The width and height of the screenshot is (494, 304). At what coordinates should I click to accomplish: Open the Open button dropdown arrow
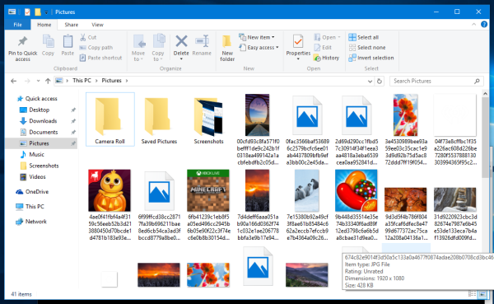pyautogui.click(x=339, y=37)
